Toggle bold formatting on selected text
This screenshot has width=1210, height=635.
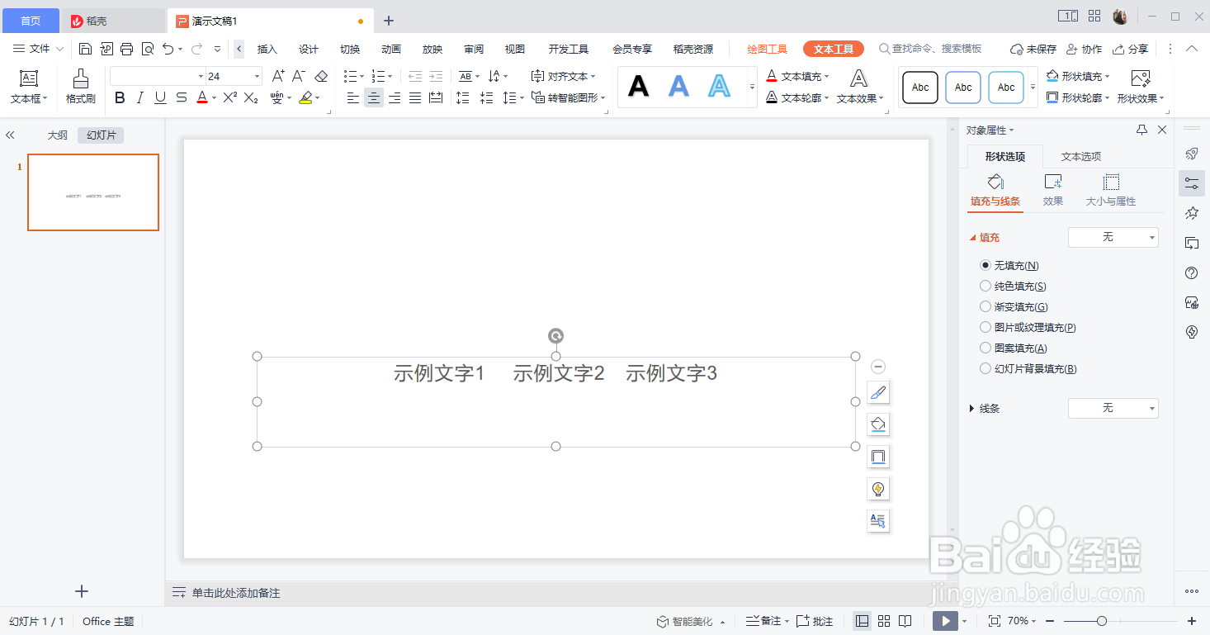point(120,97)
